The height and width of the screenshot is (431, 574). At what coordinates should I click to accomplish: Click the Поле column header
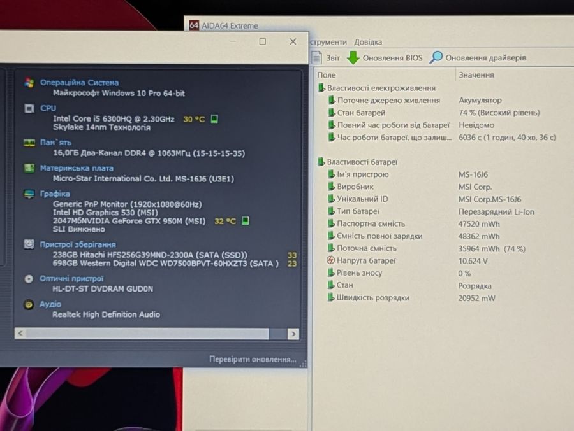[x=326, y=75]
